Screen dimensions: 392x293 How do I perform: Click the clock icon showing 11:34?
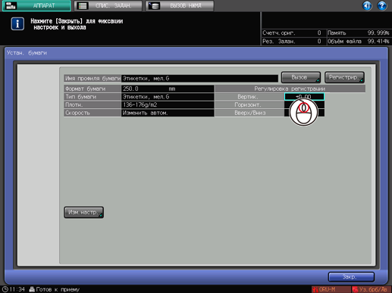[x=5, y=289]
